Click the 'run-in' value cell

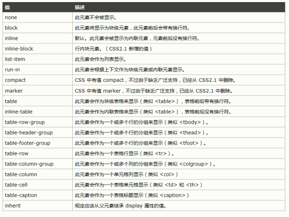38,70
